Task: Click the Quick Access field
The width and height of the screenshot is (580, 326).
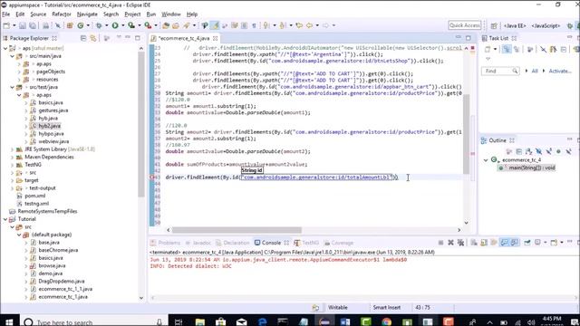Action: point(465,25)
